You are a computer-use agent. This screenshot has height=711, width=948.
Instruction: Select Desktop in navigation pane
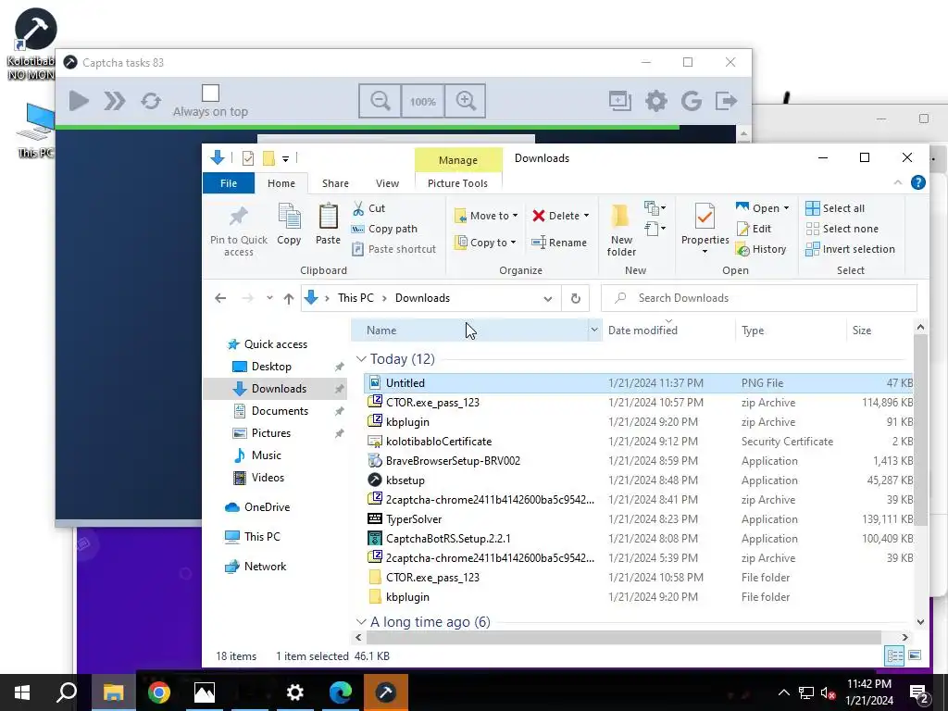pos(271,367)
